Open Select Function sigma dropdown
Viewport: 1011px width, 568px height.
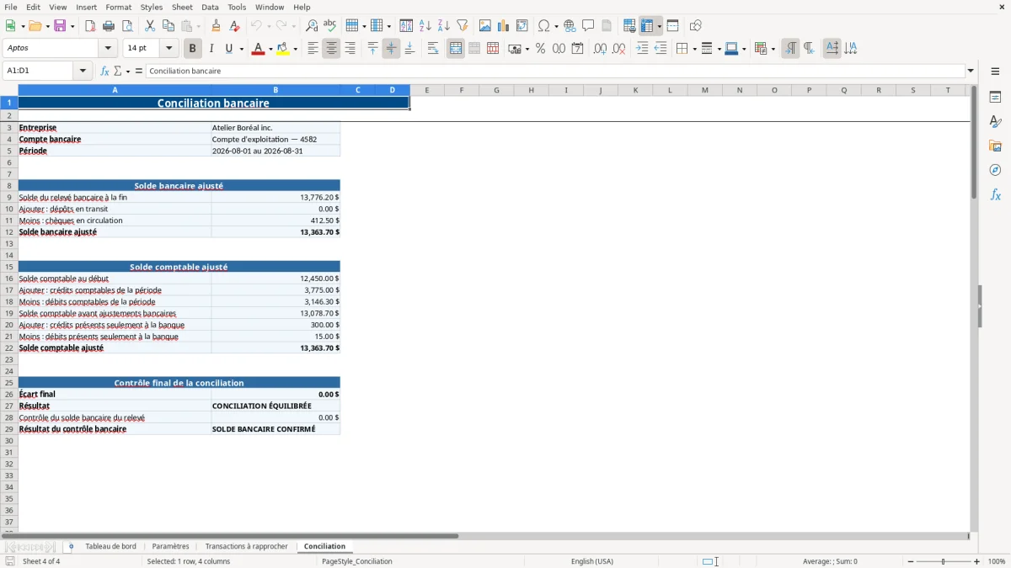click(x=126, y=71)
